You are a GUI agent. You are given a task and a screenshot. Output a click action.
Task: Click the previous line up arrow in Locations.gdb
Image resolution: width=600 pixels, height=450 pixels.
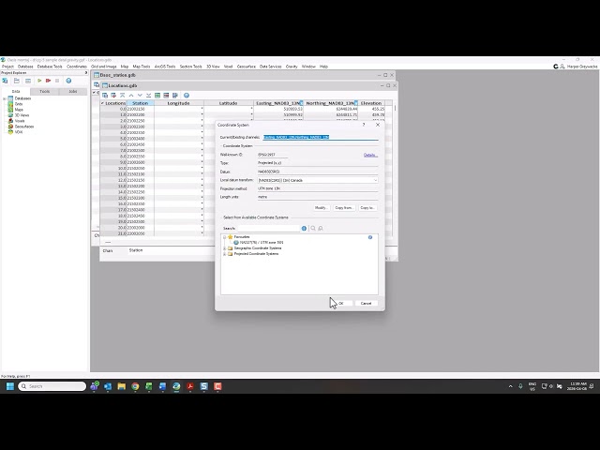[x=131, y=96]
